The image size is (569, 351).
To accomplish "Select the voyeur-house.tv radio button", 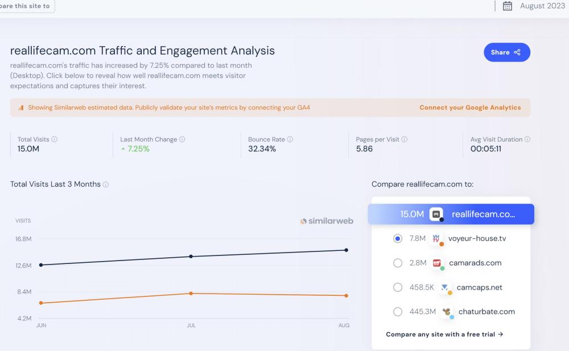I will pos(398,238).
